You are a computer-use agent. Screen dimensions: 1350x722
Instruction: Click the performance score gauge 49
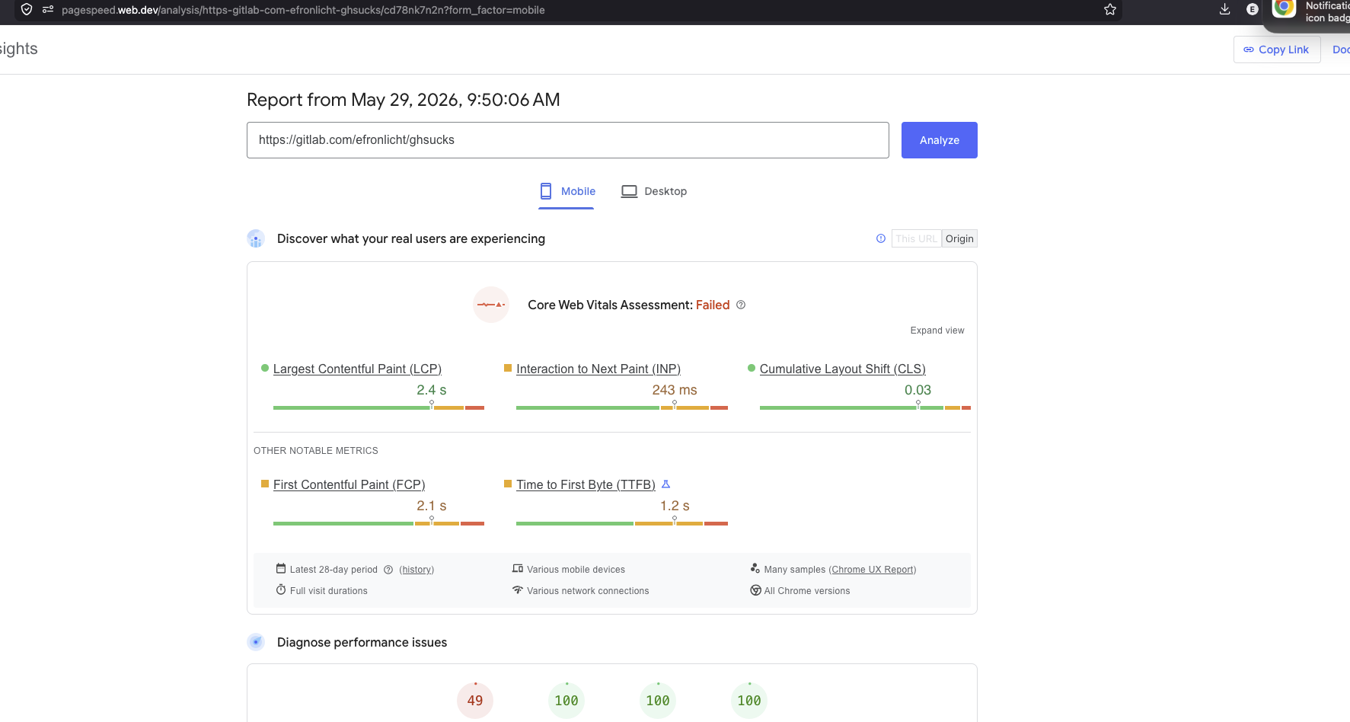tap(475, 701)
